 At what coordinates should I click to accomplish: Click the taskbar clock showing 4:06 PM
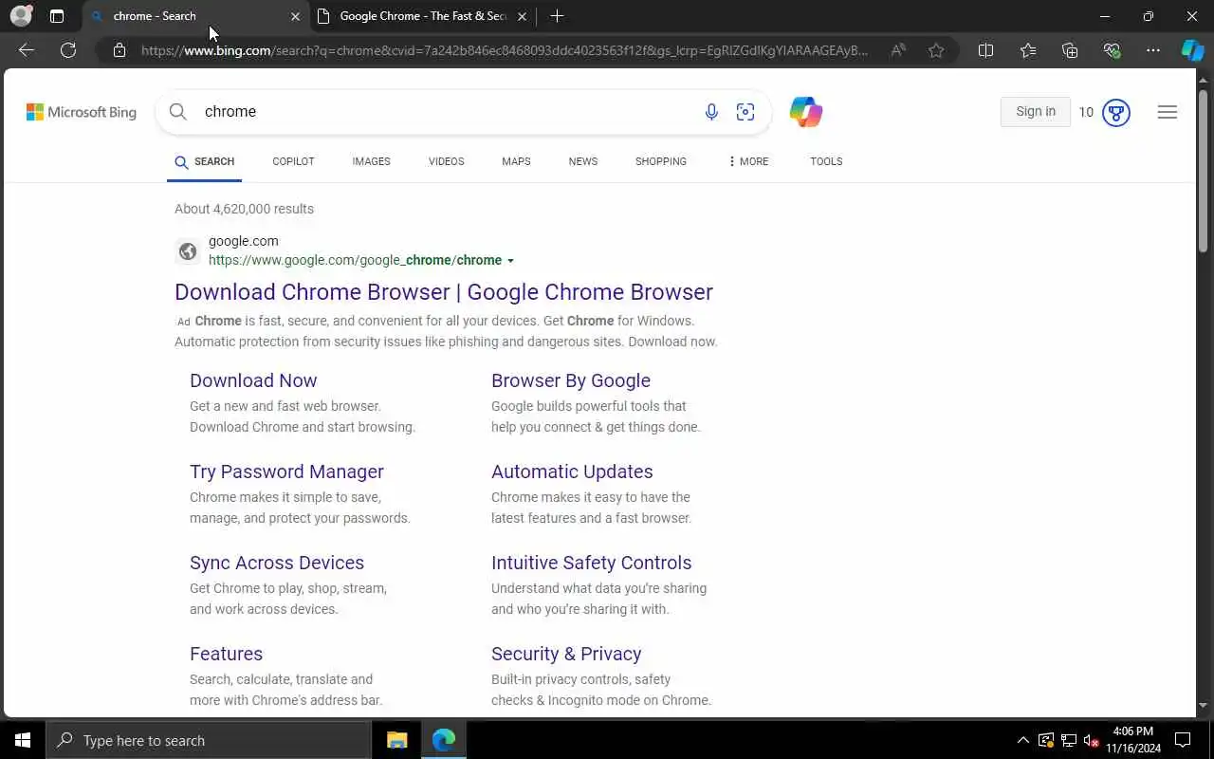1132,740
